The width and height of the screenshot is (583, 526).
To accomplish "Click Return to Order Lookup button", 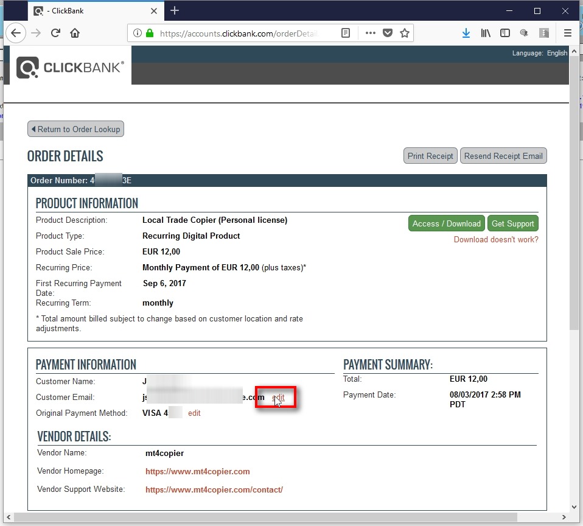I will coord(76,129).
